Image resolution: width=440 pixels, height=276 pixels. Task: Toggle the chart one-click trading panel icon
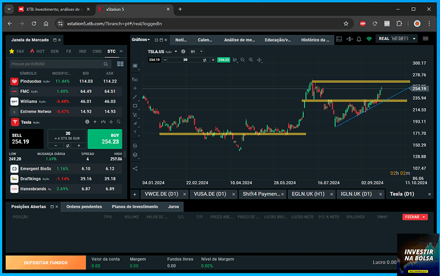pos(135,66)
